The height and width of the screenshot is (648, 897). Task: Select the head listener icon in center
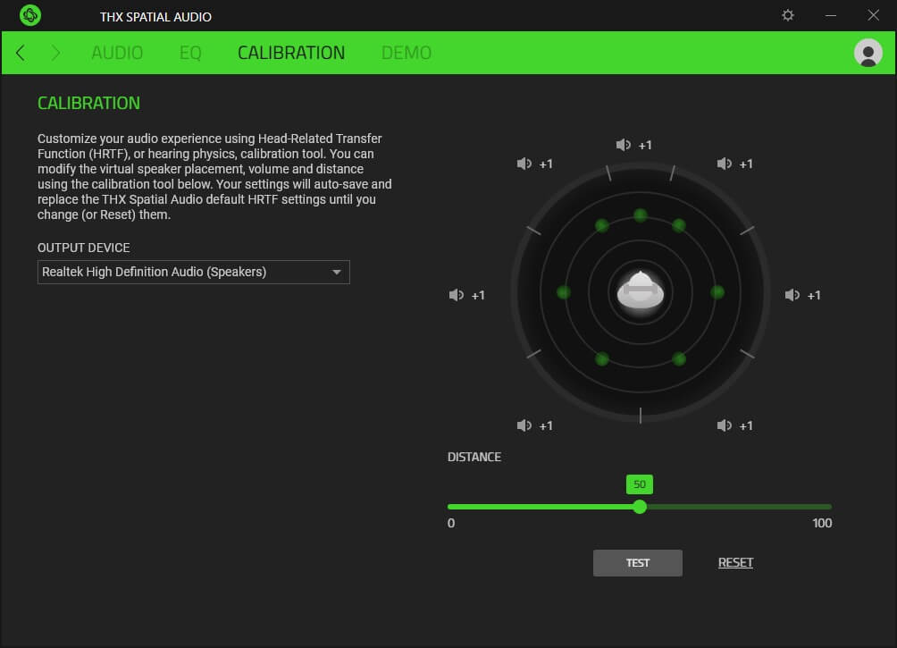point(640,291)
